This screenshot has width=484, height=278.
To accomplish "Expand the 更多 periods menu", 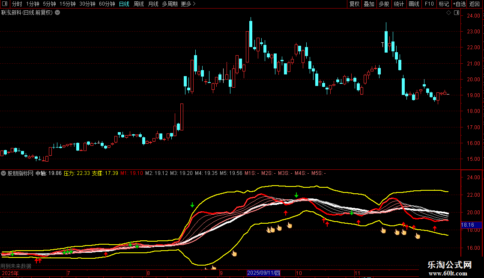I will (x=188, y=4).
